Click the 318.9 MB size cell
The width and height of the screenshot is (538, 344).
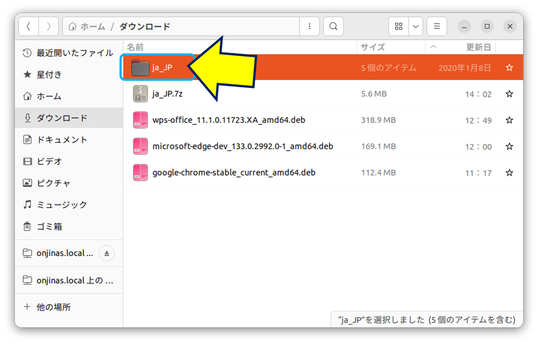point(379,120)
